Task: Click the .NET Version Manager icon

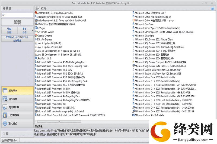Action: point(36,111)
